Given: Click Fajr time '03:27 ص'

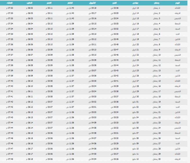Looking at the screenshot, I should tap(114, 154).
